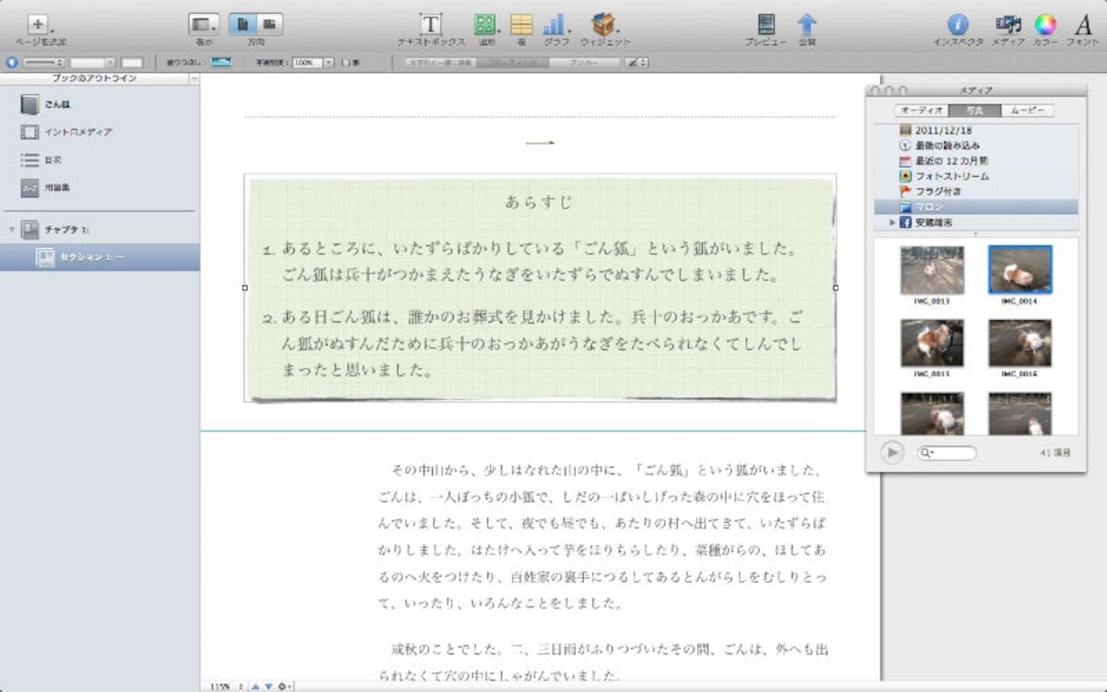Switch to portrait orientation
The height and width of the screenshot is (692, 1107).
242,25
